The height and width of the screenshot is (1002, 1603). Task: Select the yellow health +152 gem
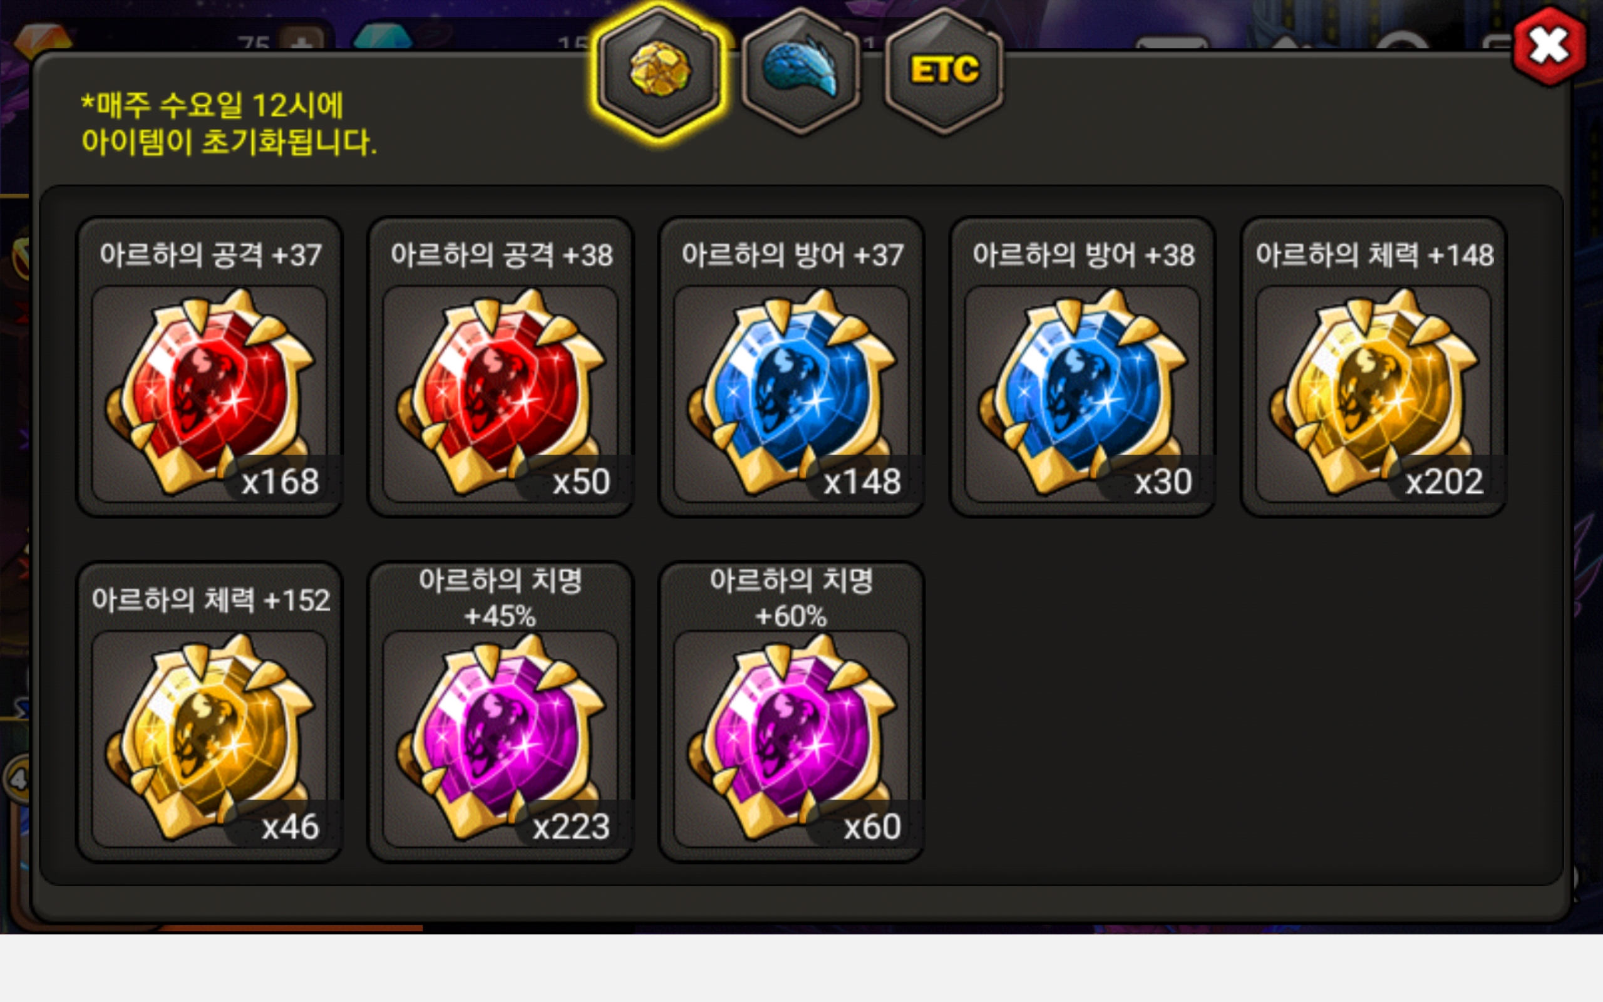[209, 738]
